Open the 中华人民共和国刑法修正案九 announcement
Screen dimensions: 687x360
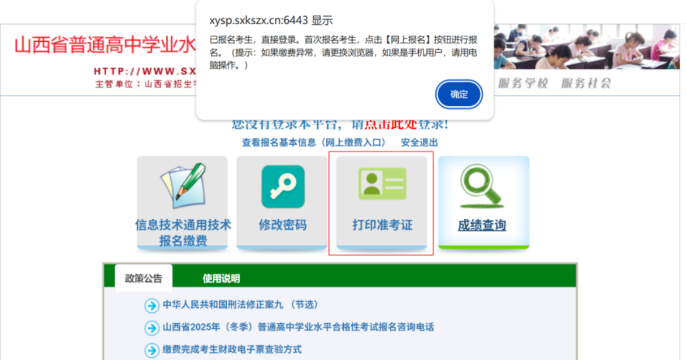(x=240, y=305)
